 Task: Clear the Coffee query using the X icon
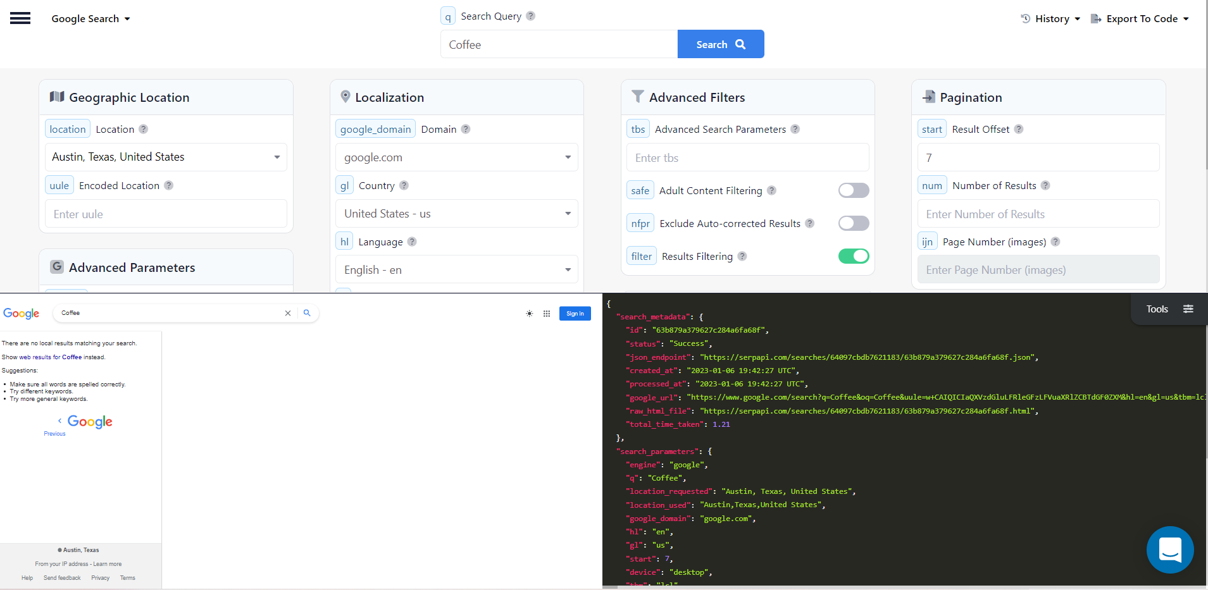288,312
